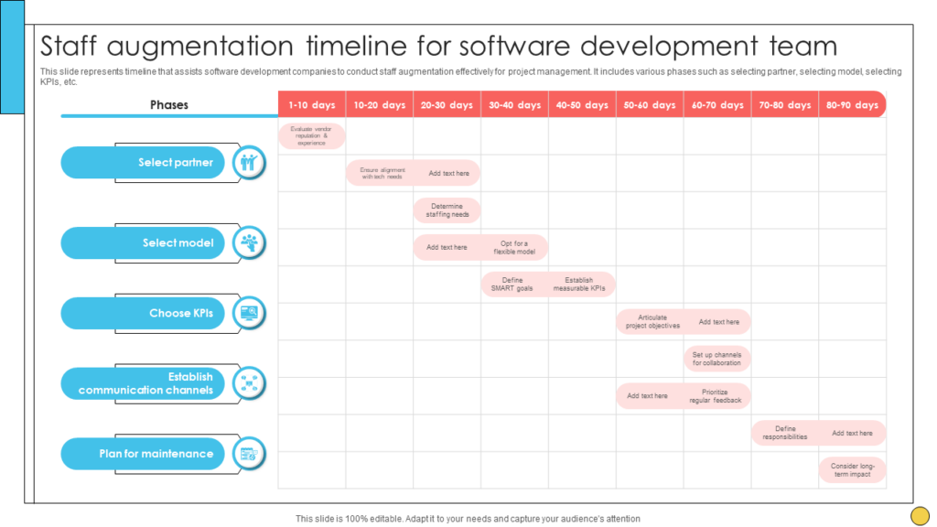The image size is (937, 527).
Task: Click the Phases heading
Action: tap(169, 105)
